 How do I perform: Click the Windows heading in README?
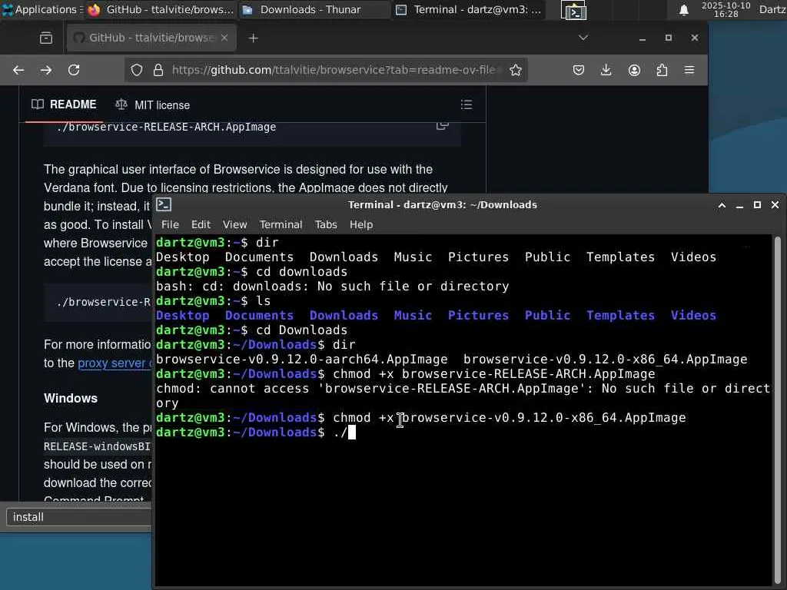click(71, 399)
